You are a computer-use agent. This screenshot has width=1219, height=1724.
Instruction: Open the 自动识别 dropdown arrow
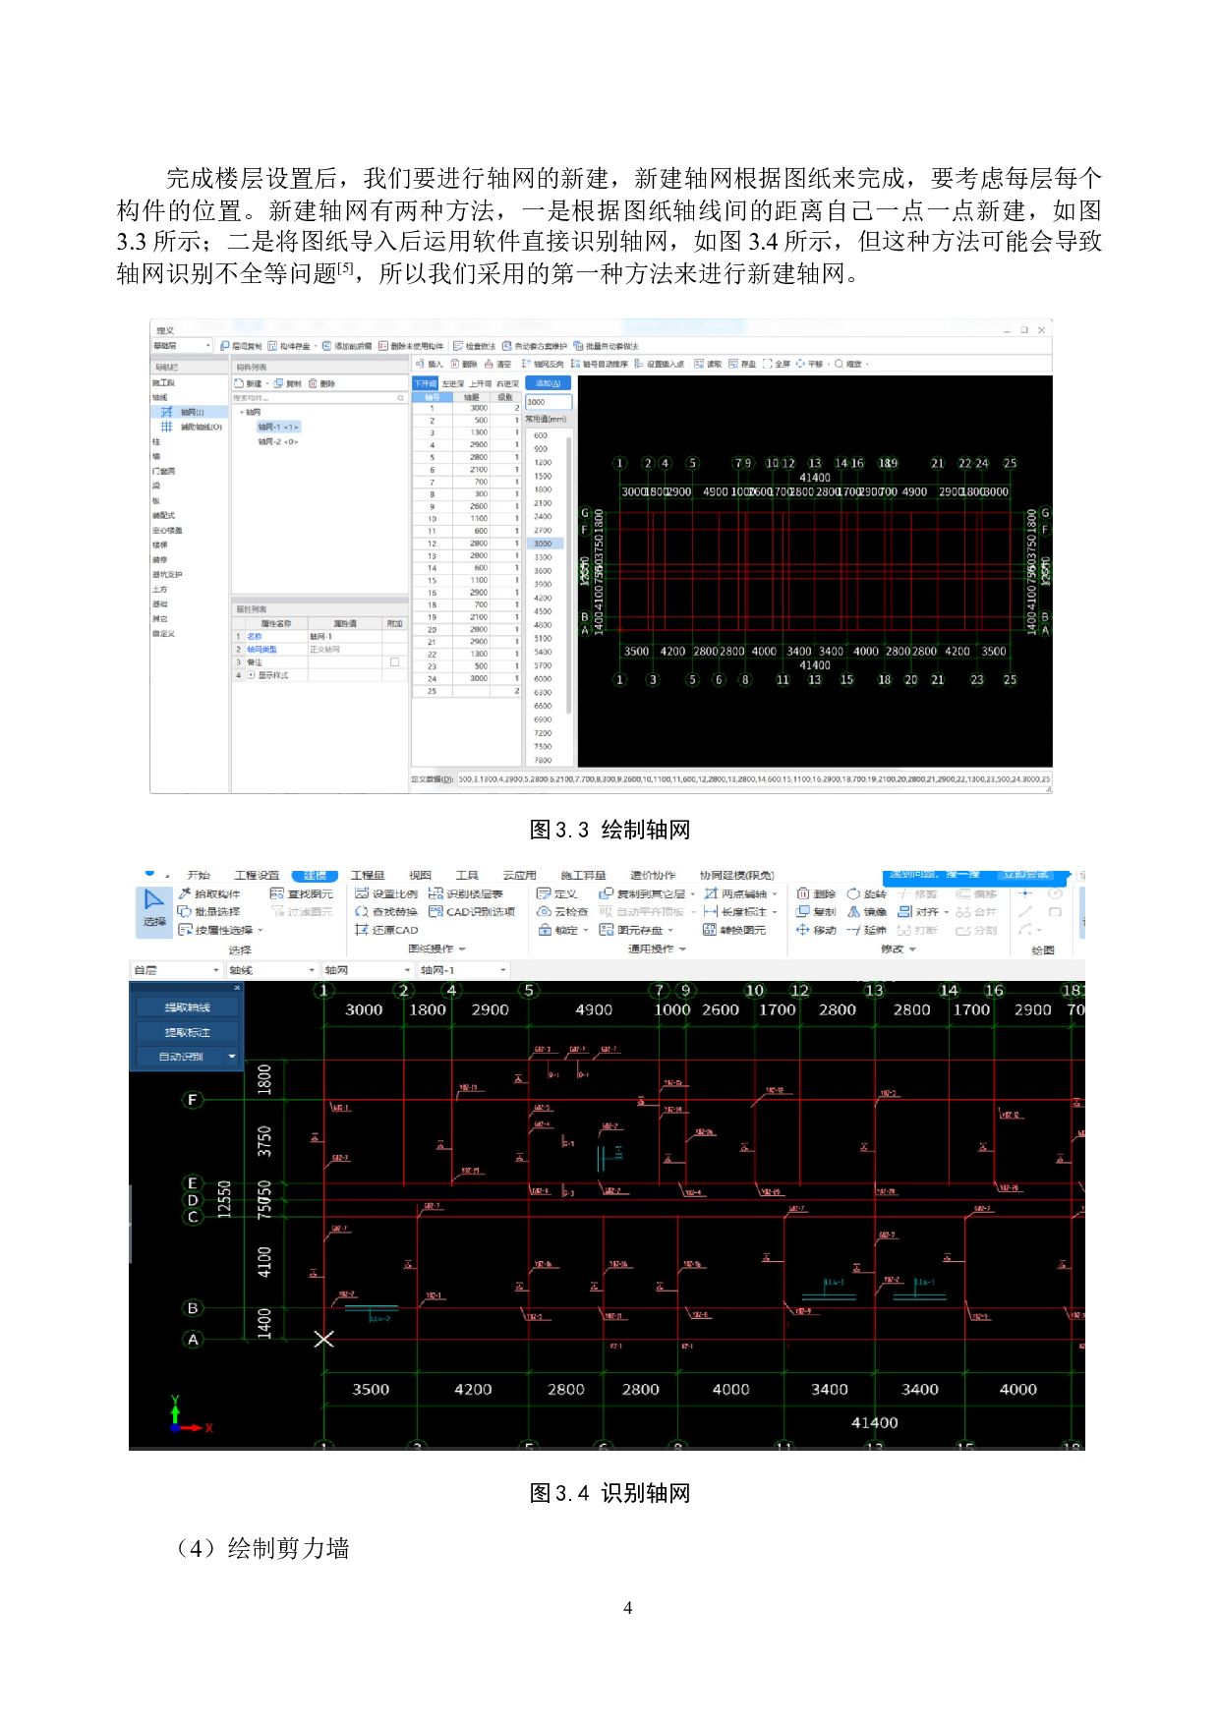click(232, 1057)
